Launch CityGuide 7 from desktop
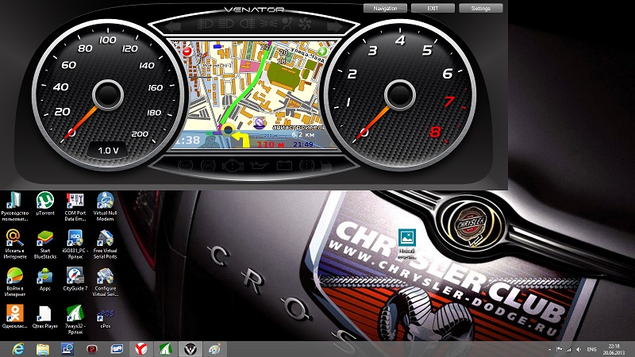Screen dimensions: 635x357 [x=75, y=279]
